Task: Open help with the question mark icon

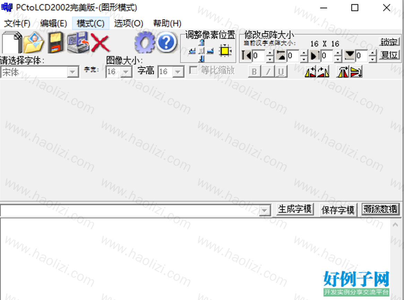Action: 167,42
